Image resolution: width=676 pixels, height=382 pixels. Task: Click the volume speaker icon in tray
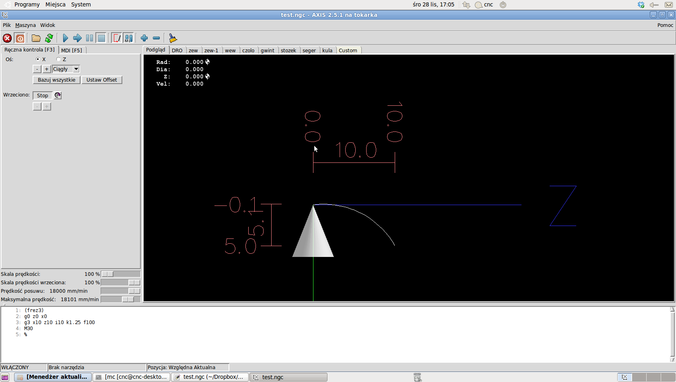654,5
